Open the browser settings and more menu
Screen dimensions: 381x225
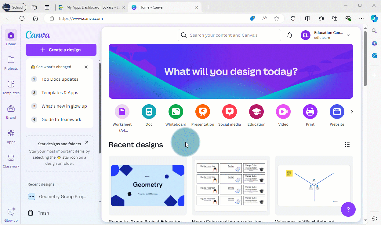[361, 18]
